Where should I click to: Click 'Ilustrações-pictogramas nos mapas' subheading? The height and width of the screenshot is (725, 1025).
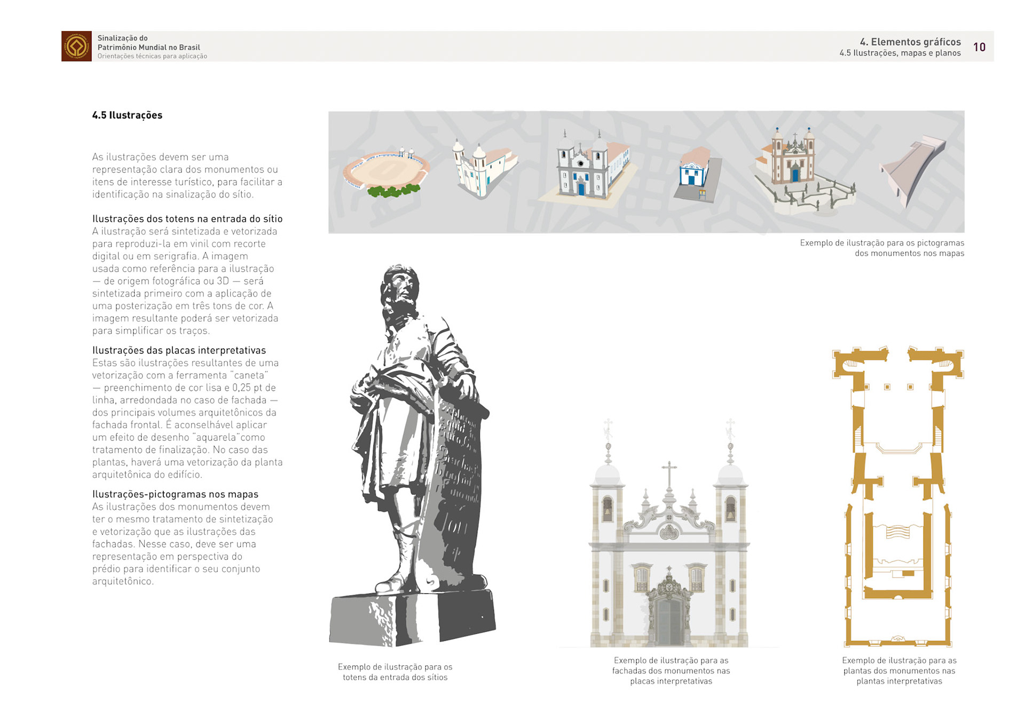(x=175, y=494)
